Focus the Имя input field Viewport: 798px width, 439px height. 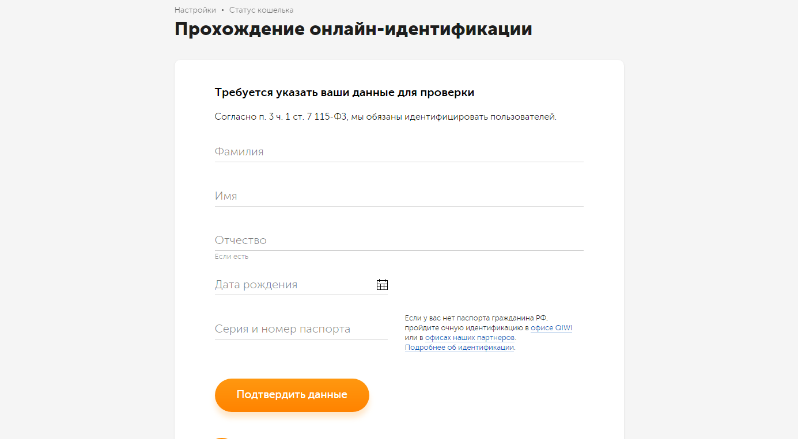click(x=398, y=196)
